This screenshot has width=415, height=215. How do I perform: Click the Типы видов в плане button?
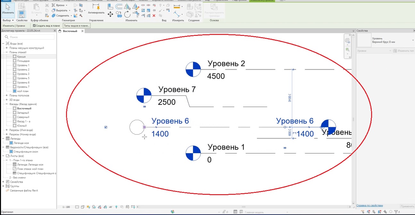77,26
